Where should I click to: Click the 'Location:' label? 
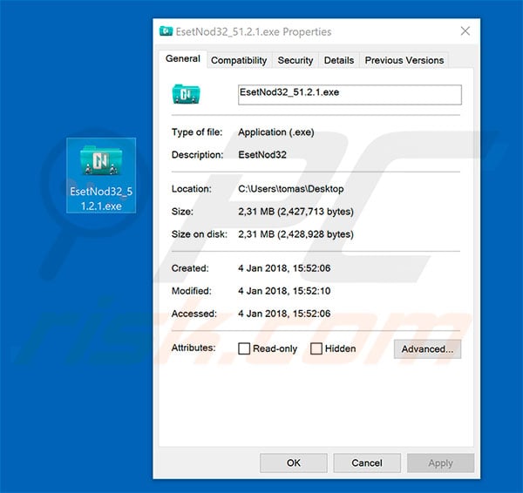click(192, 189)
